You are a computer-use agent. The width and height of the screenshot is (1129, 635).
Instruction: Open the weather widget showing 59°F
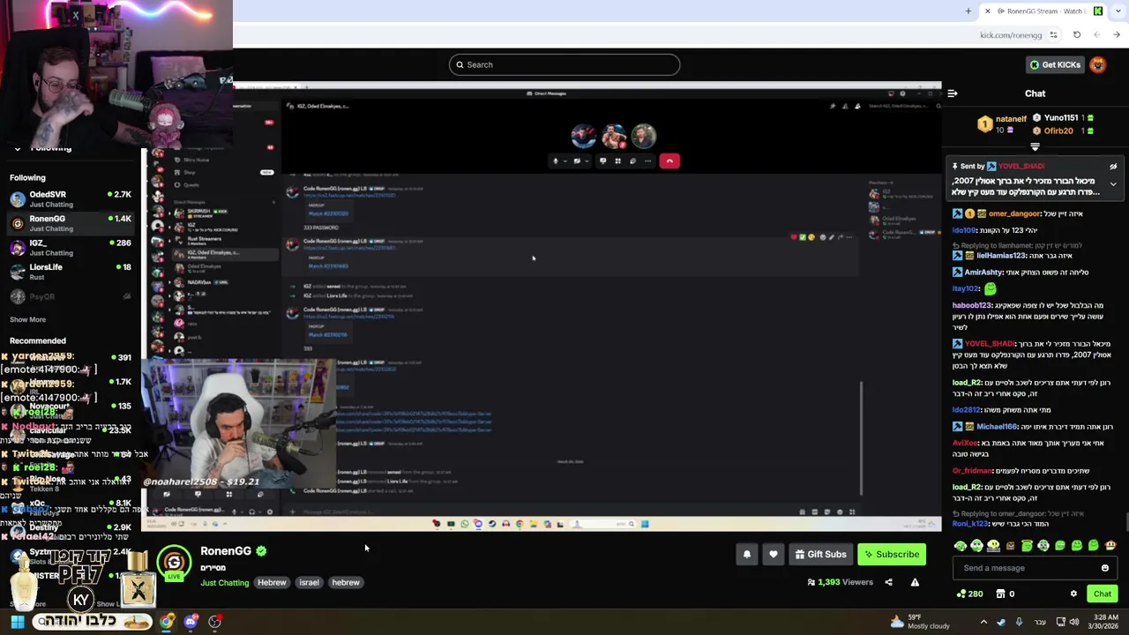920,622
